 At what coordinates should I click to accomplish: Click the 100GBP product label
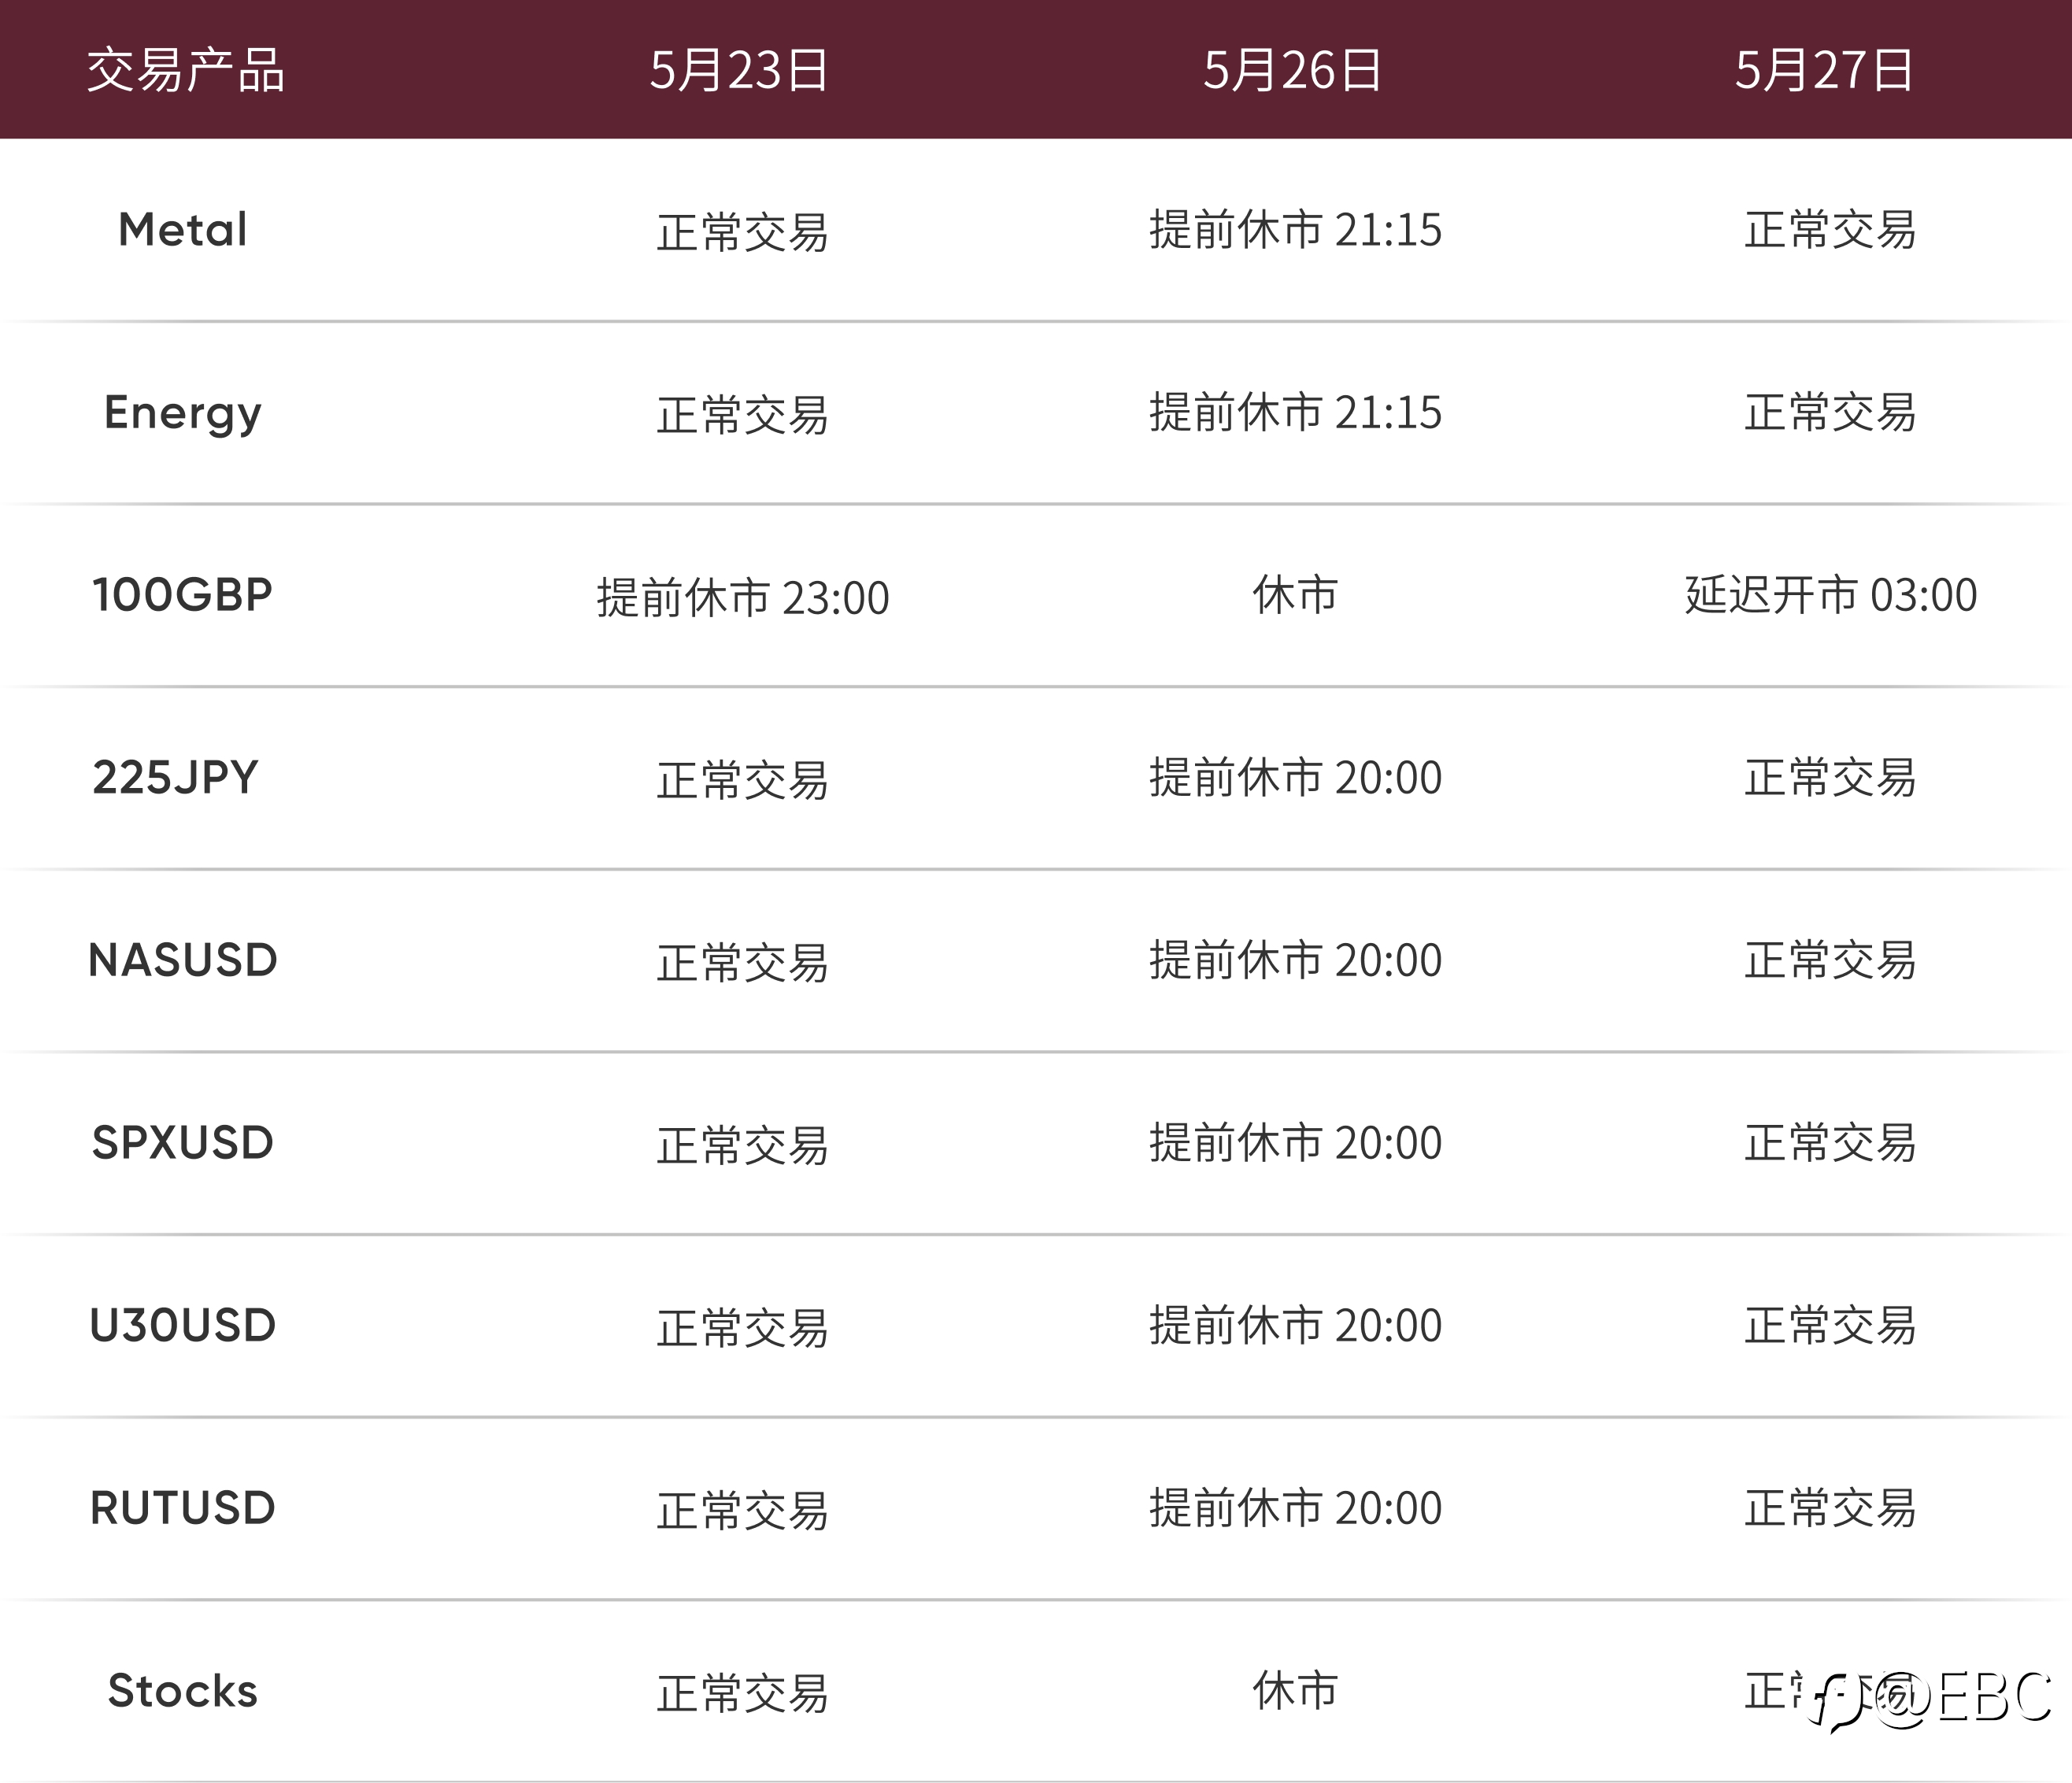coord(183,595)
